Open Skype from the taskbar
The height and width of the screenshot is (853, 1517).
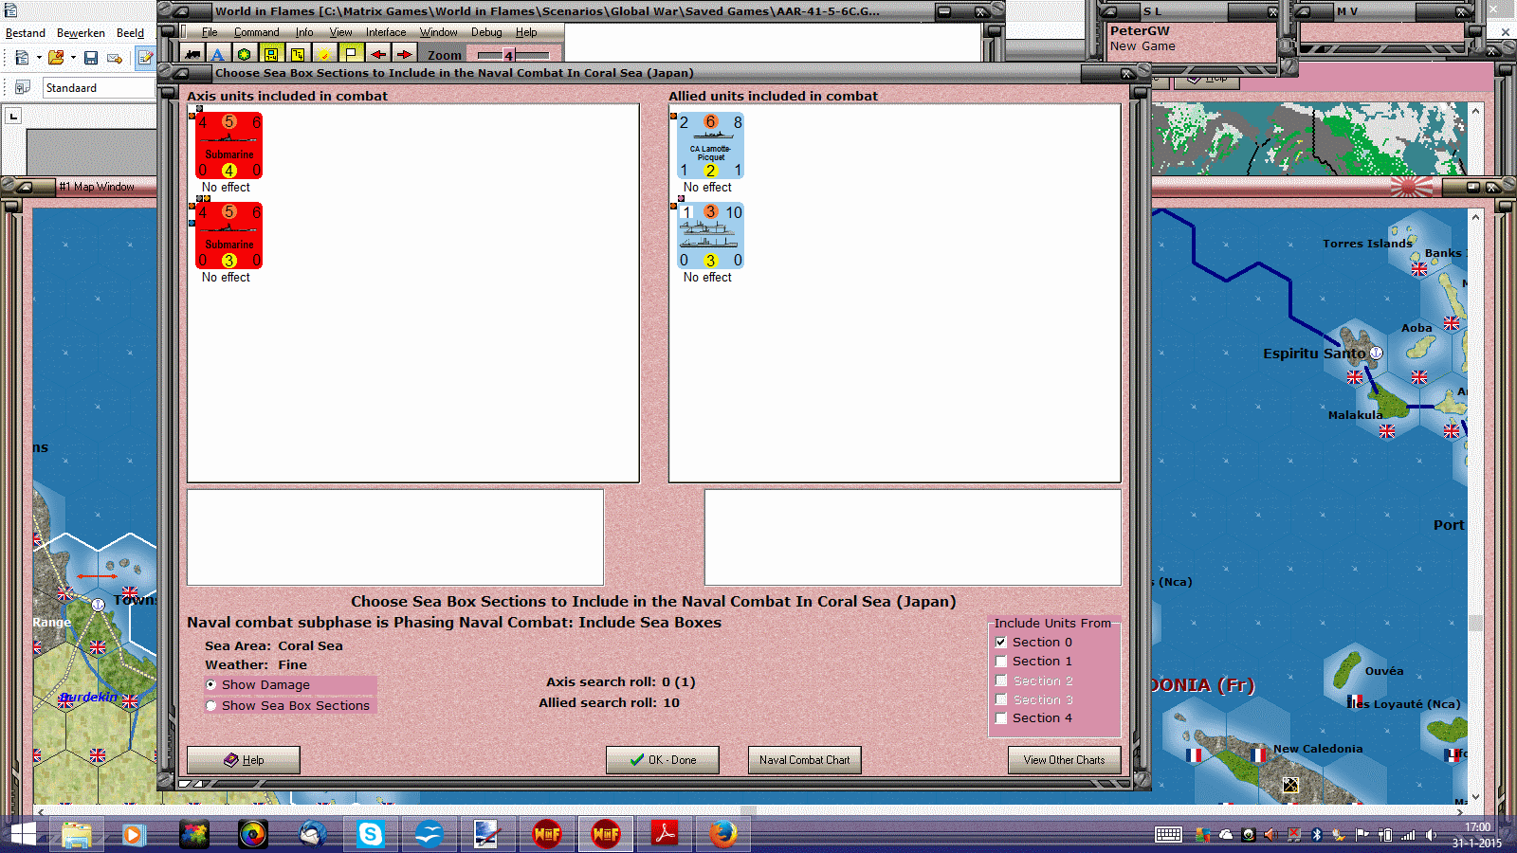[x=370, y=834]
